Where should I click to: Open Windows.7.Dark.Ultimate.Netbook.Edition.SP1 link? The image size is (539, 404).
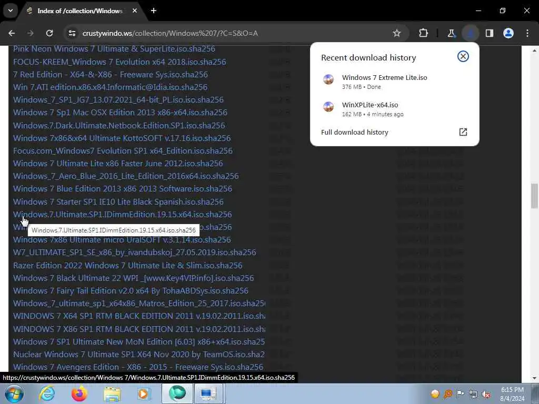[x=119, y=125]
